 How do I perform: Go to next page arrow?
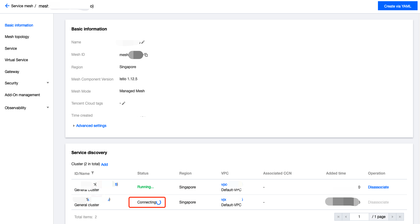(x=392, y=217)
